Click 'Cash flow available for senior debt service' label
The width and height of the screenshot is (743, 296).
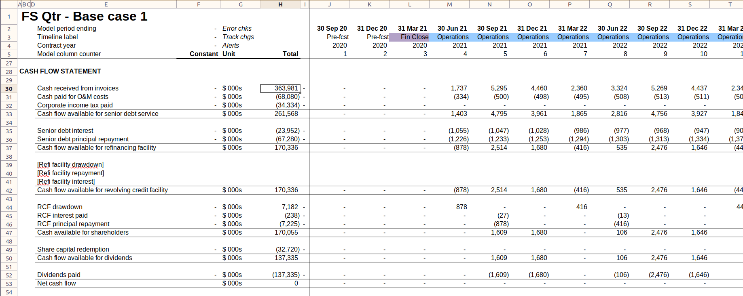pos(98,114)
